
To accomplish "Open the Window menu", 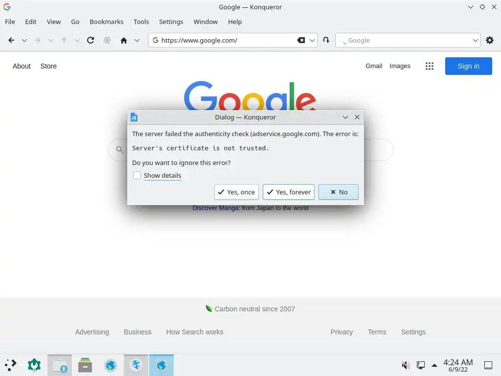I will [205, 22].
